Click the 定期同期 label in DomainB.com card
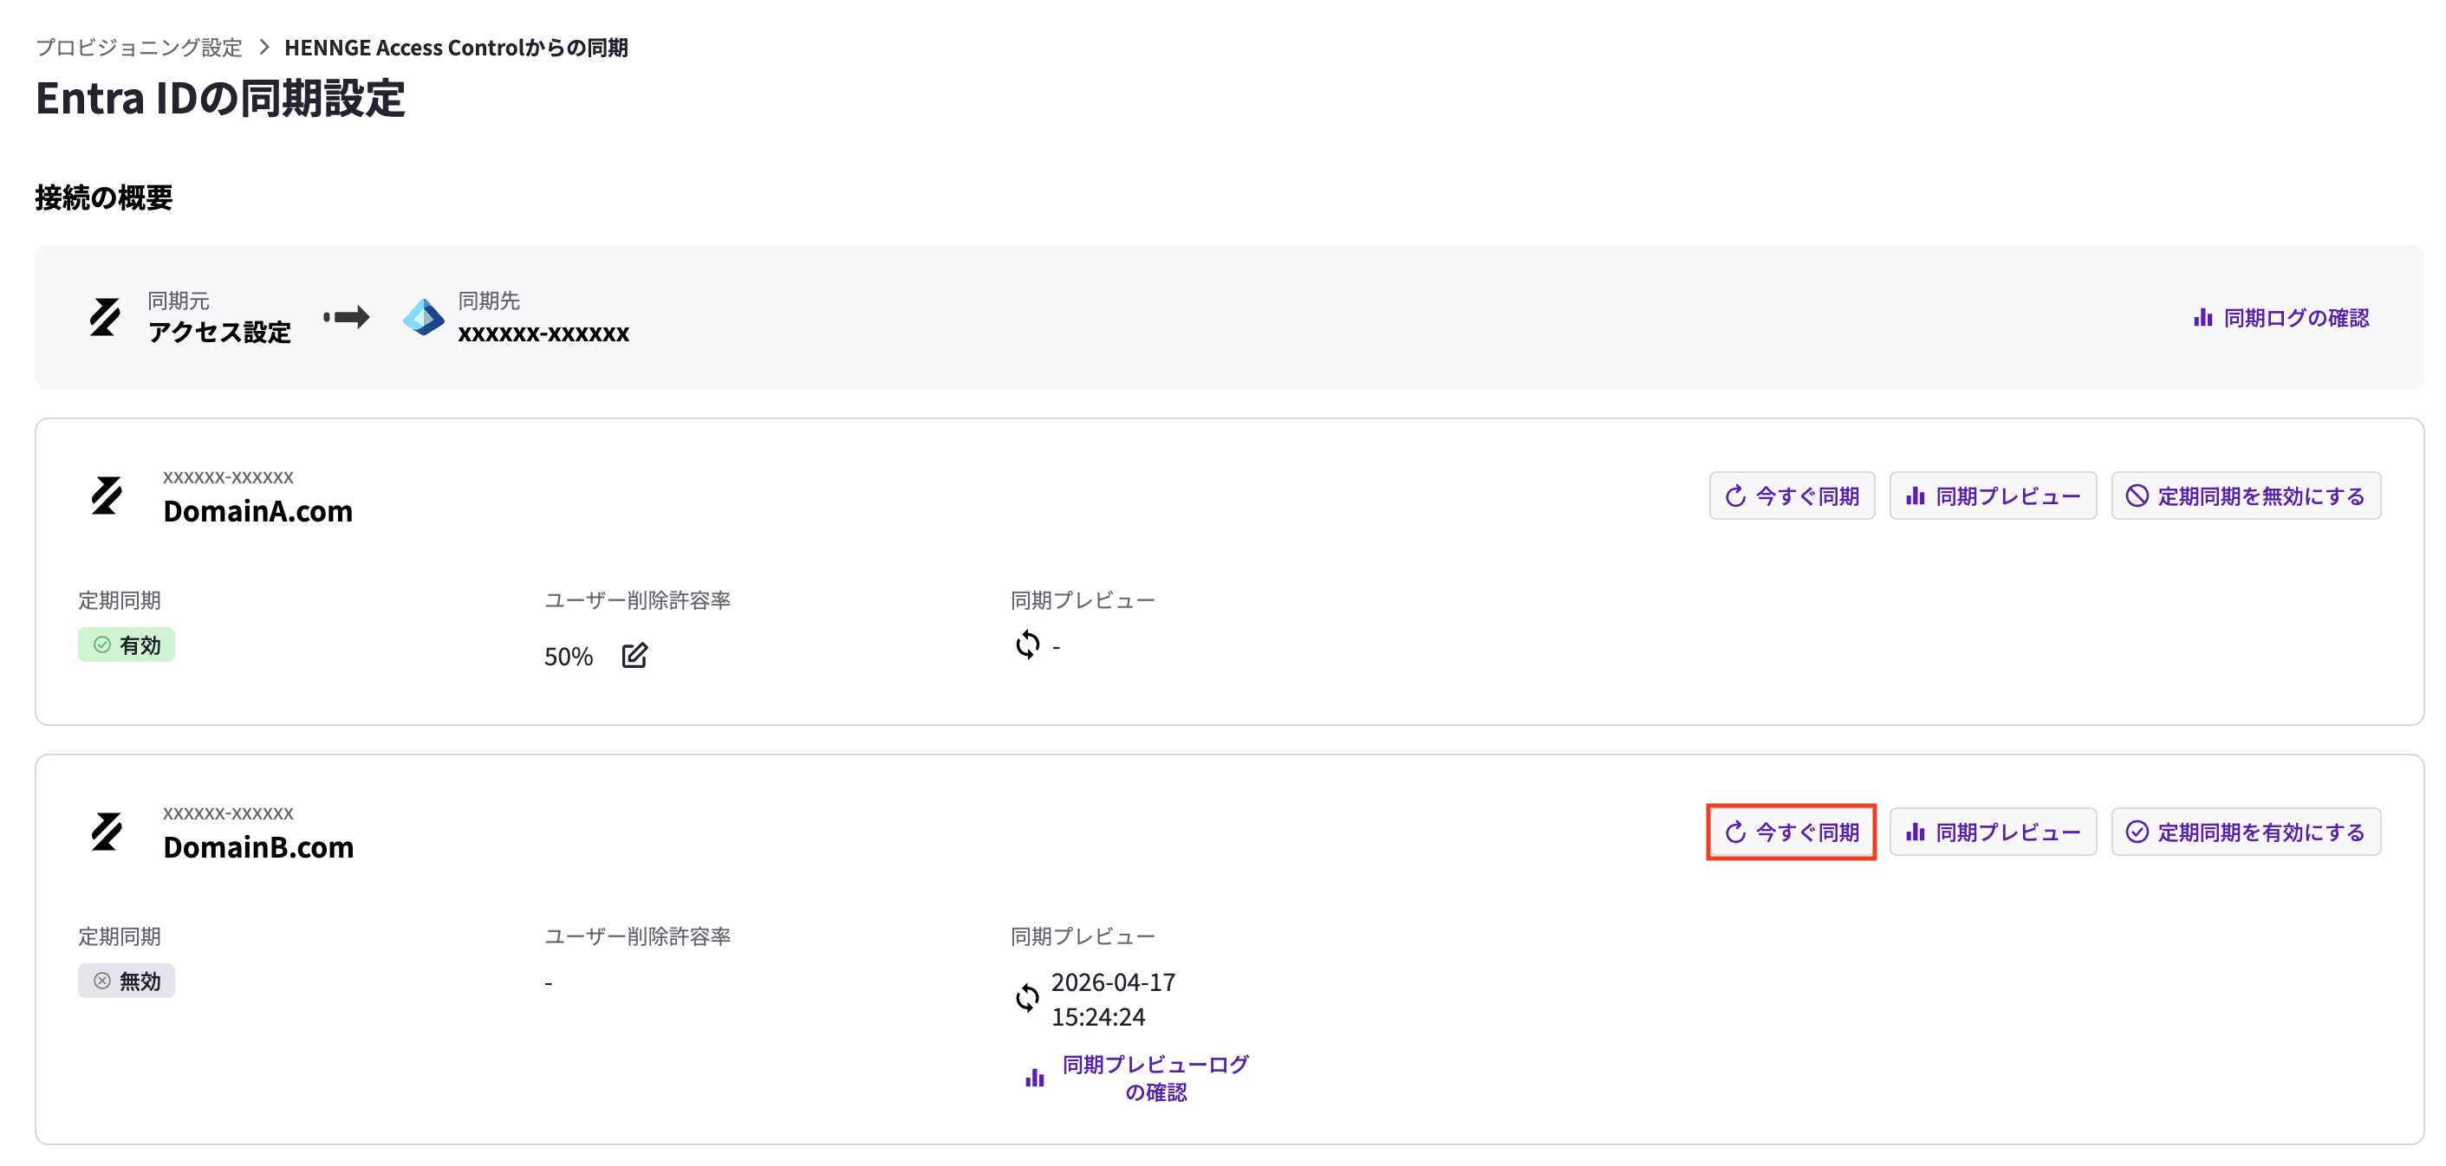Image resolution: width=2446 pixels, height=1166 pixels. pyautogui.click(x=120, y=936)
